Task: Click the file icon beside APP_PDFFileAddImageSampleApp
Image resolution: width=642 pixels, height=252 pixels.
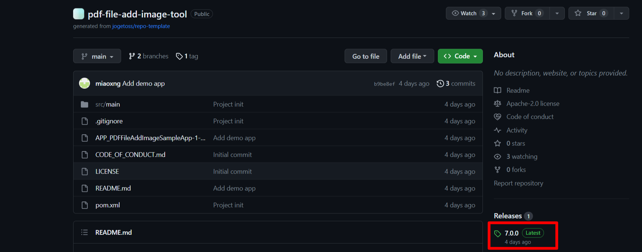Action: click(x=85, y=138)
